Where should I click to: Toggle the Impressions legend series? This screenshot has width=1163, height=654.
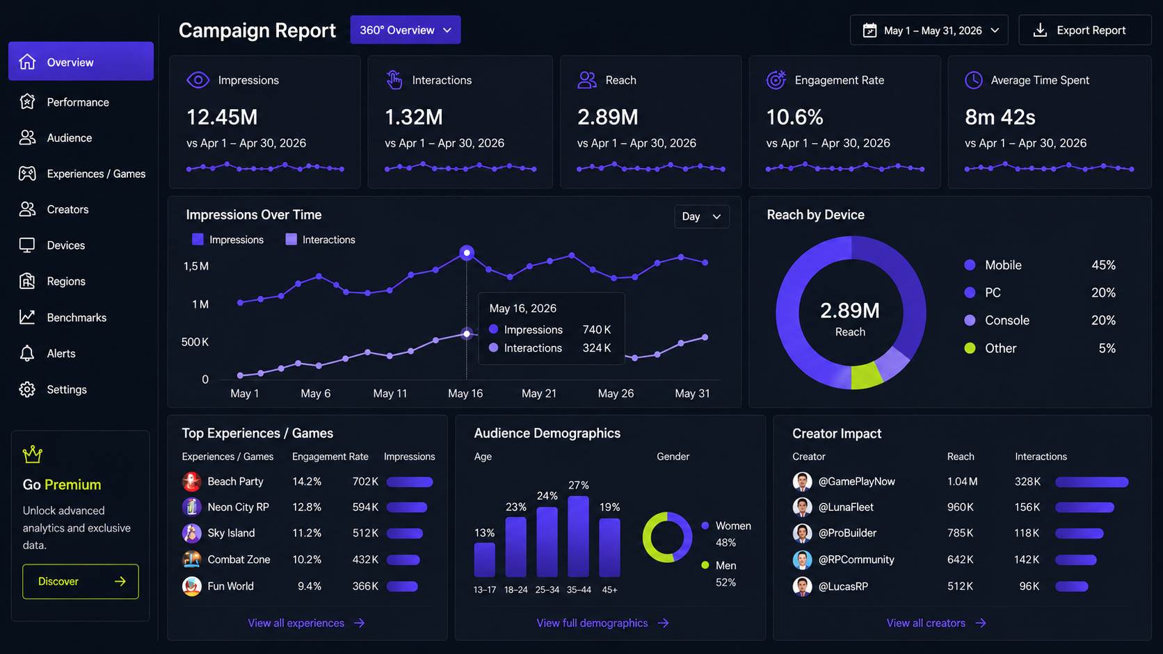227,240
